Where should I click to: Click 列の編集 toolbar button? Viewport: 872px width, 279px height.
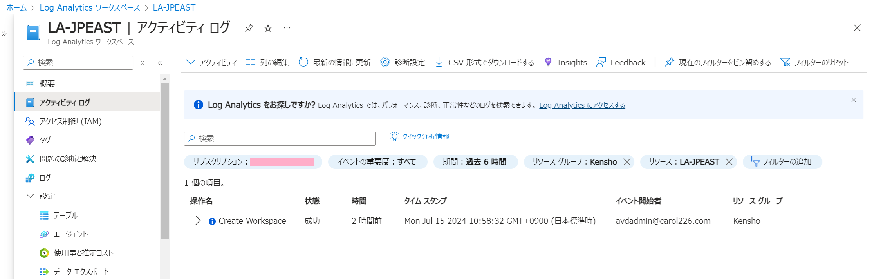click(x=267, y=62)
